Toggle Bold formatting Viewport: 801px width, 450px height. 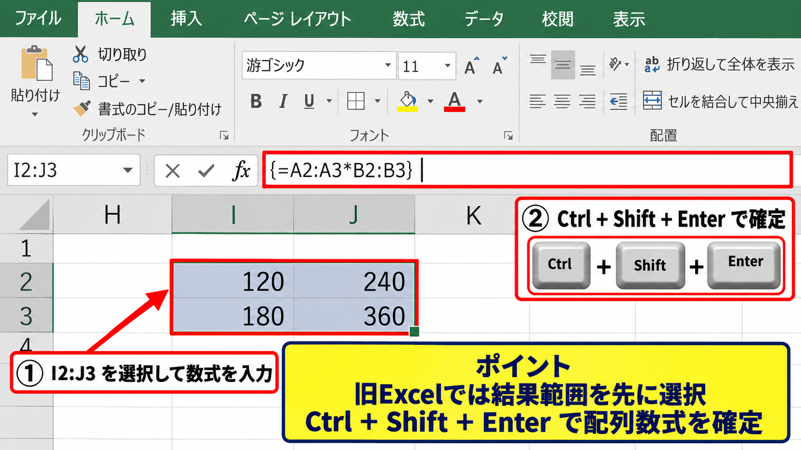(256, 101)
